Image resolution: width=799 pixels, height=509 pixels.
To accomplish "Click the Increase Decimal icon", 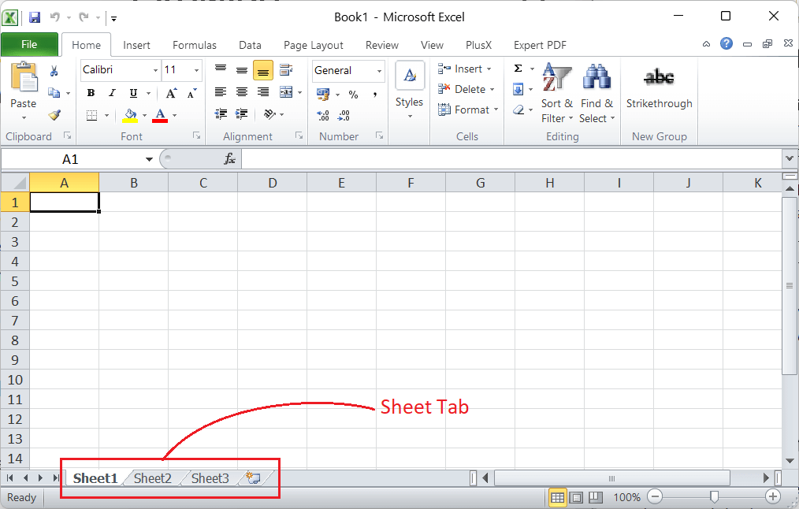I will 323,114.
